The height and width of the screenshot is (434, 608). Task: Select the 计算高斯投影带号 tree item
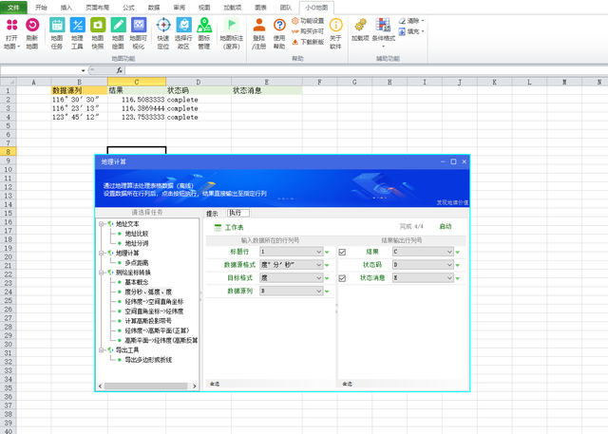(148, 321)
